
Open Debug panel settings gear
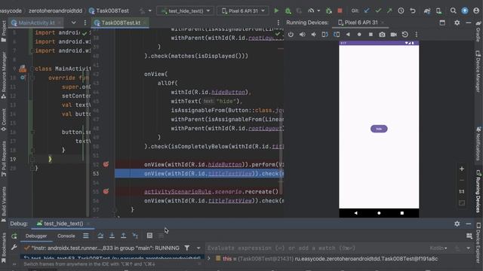[457, 224]
